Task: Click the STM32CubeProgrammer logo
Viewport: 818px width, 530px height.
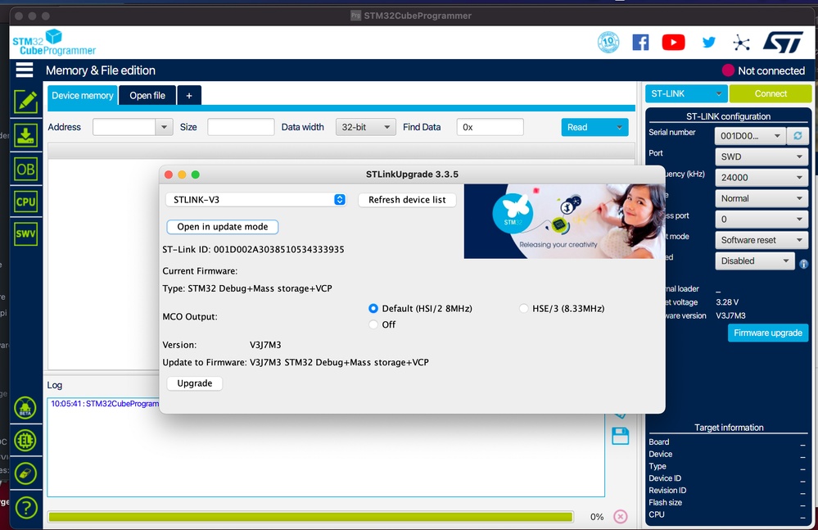Action: coord(54,43)
